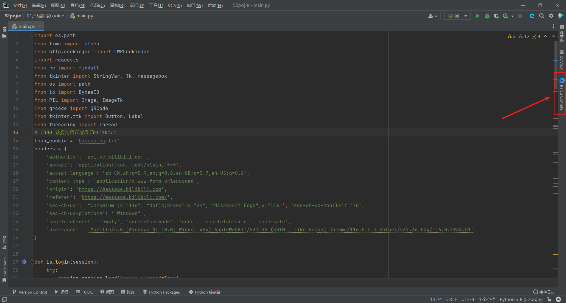566x303 pixels.
Task: Close the main.py editor tab
Action: coord(40,26)
